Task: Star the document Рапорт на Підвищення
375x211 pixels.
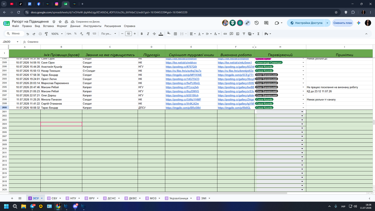Action: (60, 22)
